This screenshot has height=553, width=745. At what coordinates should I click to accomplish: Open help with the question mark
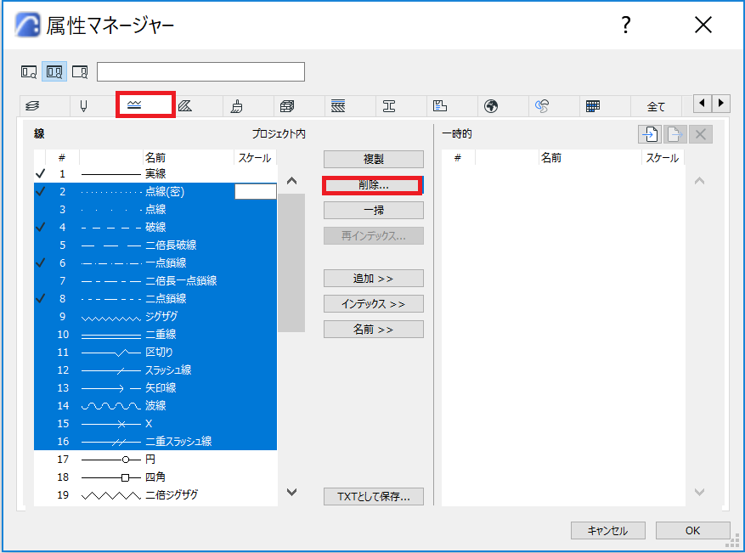click(x=626, y=25)
